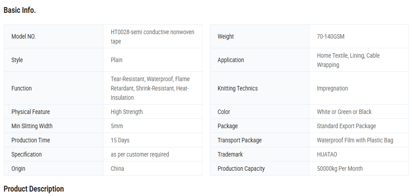This screenshot has height=196, width=412.
Task: Click the Basic Info. heading
Action: point(20,10)
